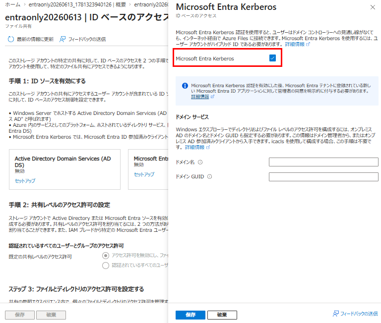Click the Active Directory Domain Services card title
The image size is (381, 323).
(63, 161)
